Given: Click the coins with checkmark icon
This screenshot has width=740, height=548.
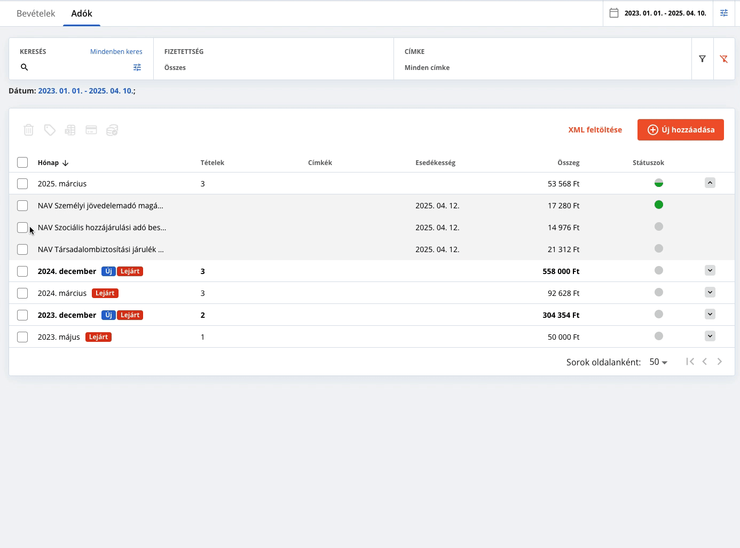Looking at the screenshot, I should click(x=112, y=130).
